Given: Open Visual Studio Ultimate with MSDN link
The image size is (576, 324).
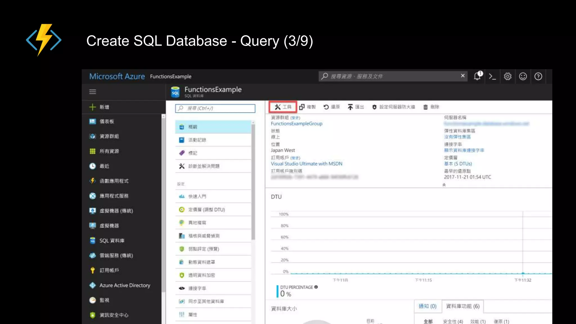Looking at the screenshot, I should pos(307,164).
